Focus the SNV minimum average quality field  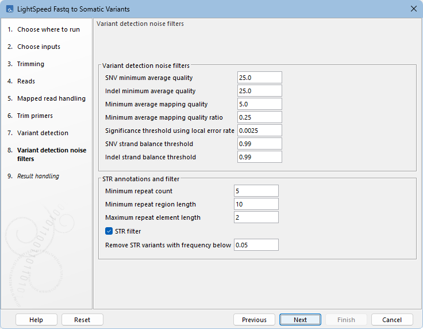(260, 78)
